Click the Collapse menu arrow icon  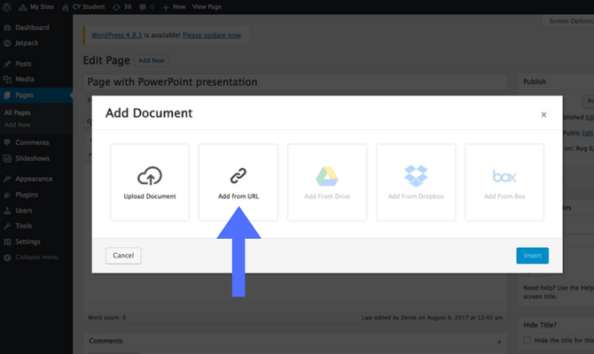(7, 258)
